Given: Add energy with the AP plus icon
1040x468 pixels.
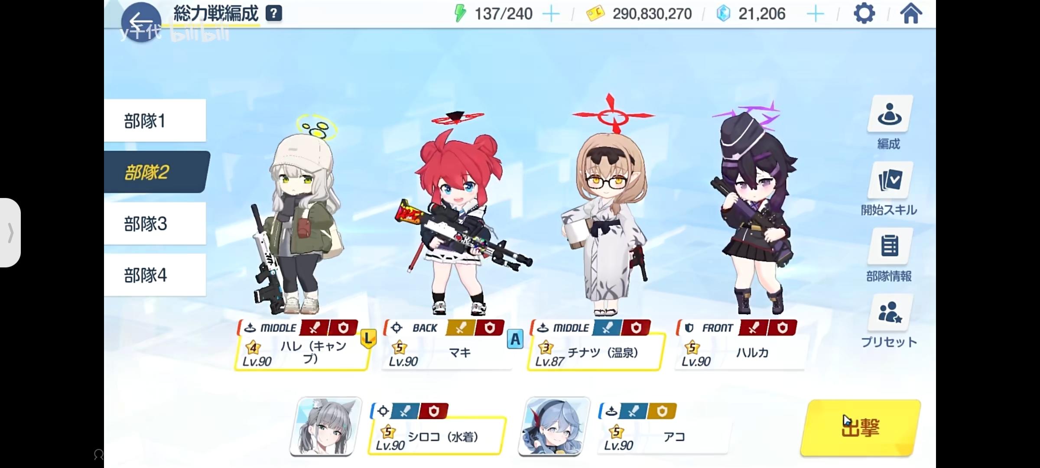Looking at the screenshot, I should 551,14.
